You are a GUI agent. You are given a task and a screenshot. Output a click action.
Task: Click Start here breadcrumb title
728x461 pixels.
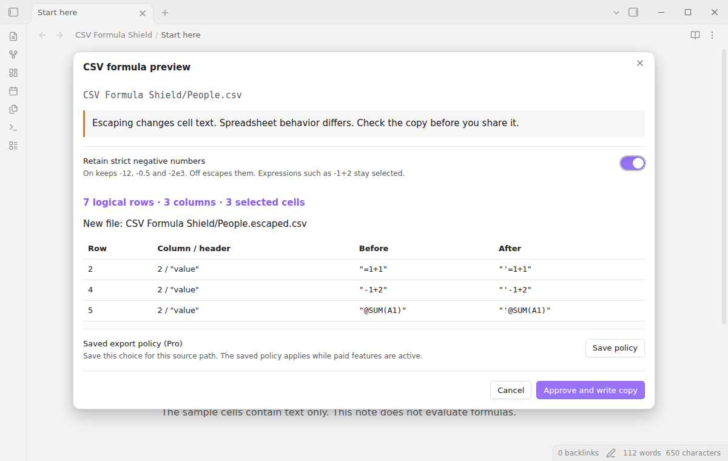pos(181,35)
